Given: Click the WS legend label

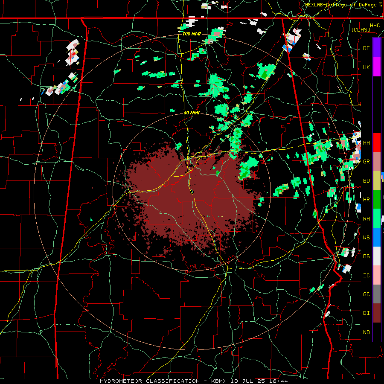Looking at the screenshot, I should (366, 238).
